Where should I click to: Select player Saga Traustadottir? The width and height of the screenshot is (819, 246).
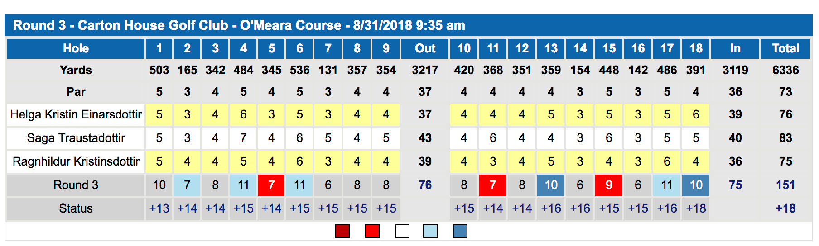pos(76,138)
